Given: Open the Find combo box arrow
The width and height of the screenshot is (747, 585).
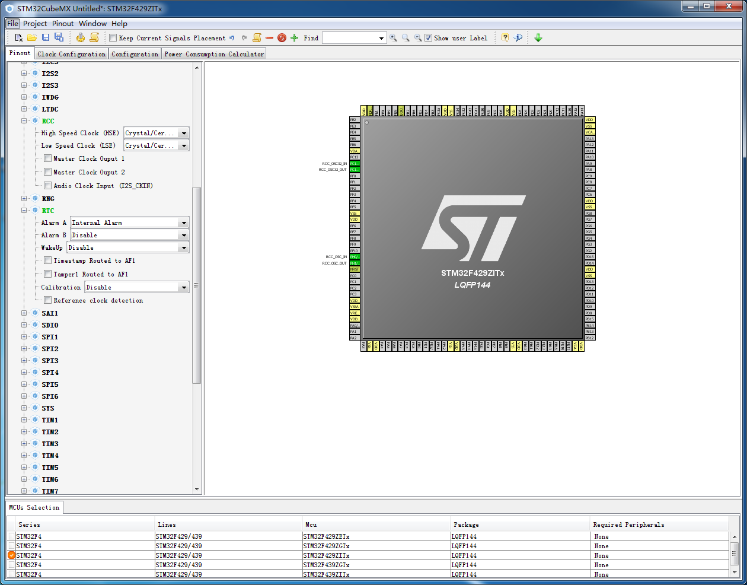Looking at the screenshot, I should [x=381, y=38].
